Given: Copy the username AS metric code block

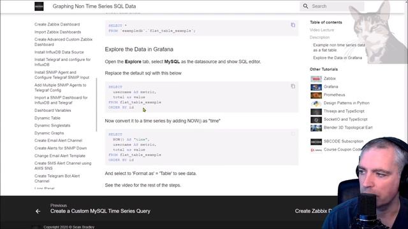Looking at the screenshot, I should pyautogui.click(x=293, y=87).
